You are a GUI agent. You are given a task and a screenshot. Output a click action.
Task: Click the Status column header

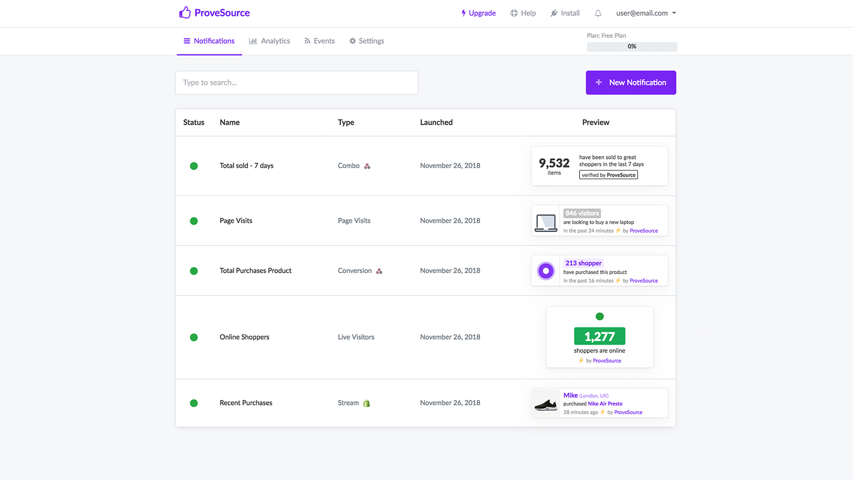(x=194, y=123)
